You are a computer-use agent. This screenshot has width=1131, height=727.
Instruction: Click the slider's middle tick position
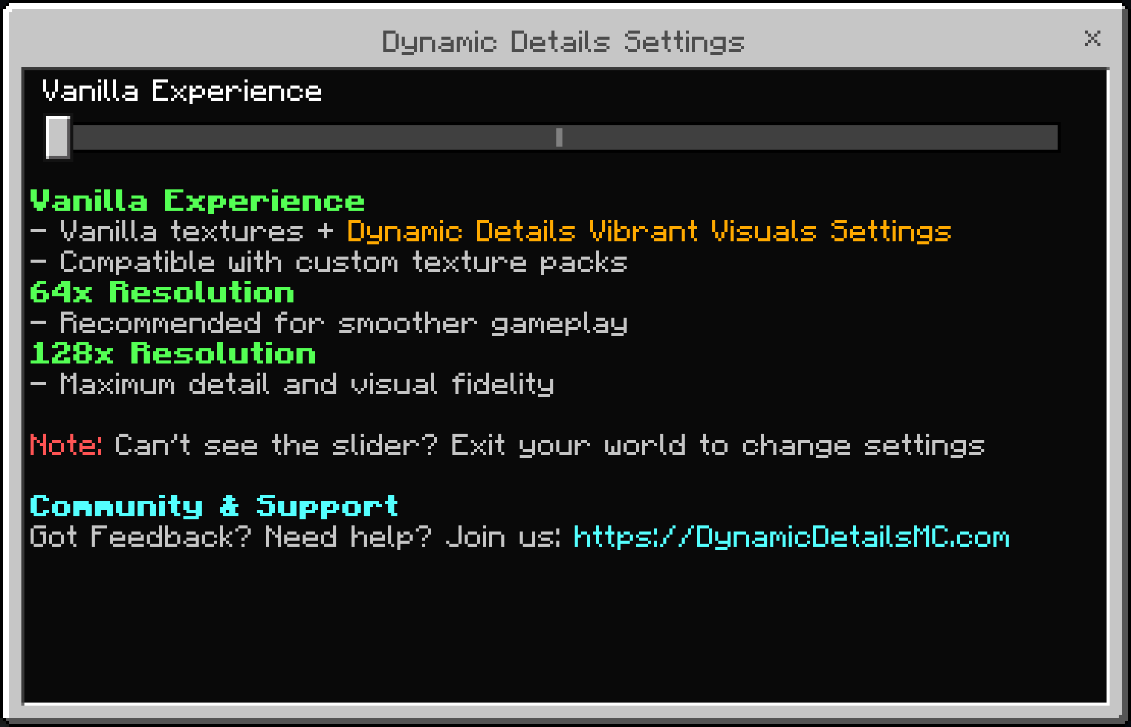[558, 139]
